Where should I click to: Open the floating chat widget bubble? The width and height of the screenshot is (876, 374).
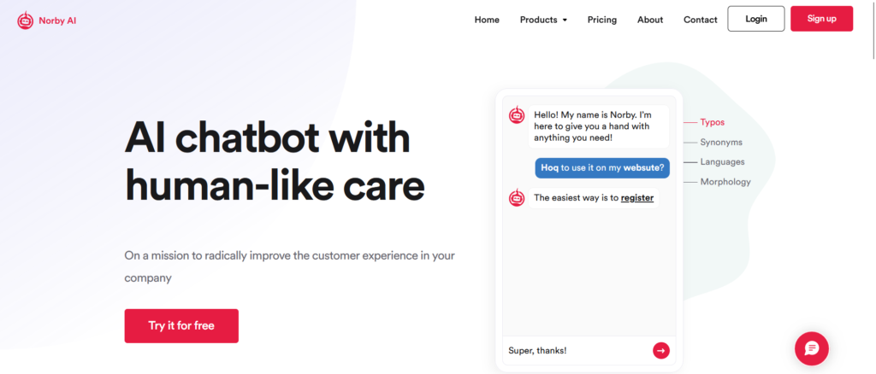(811, 348)
